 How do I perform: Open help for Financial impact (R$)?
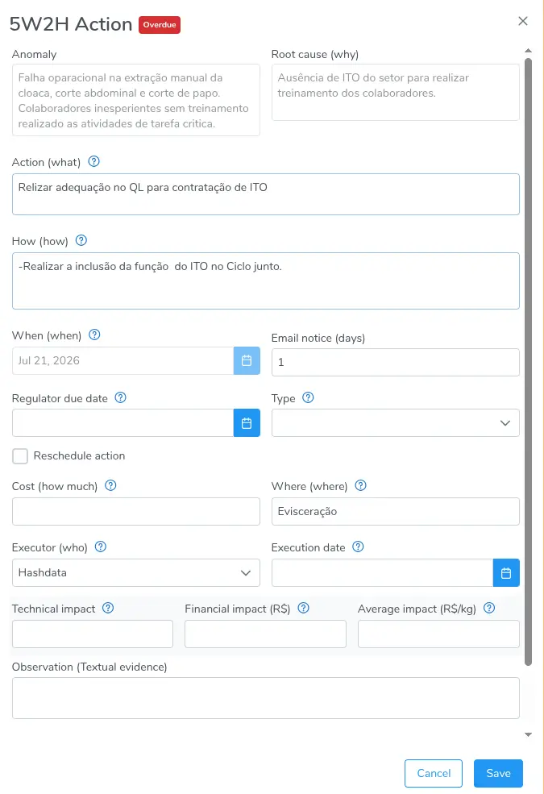tap(303, 608)
